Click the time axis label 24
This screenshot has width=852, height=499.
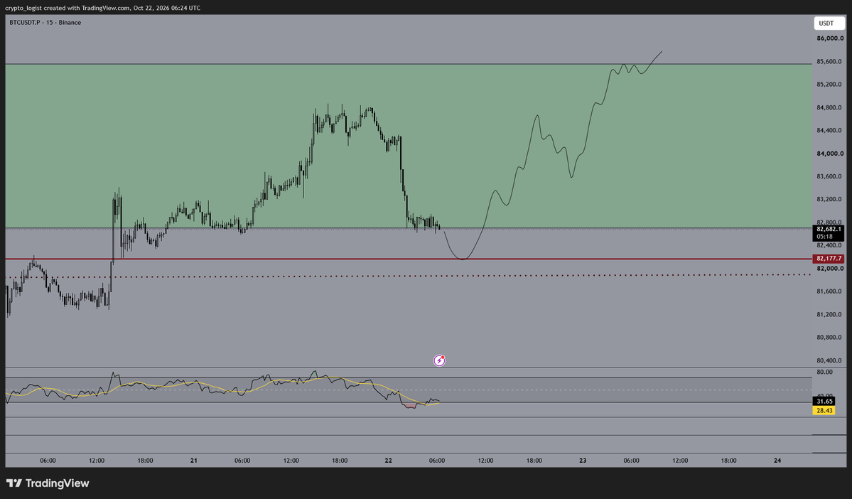click(777, 461)
